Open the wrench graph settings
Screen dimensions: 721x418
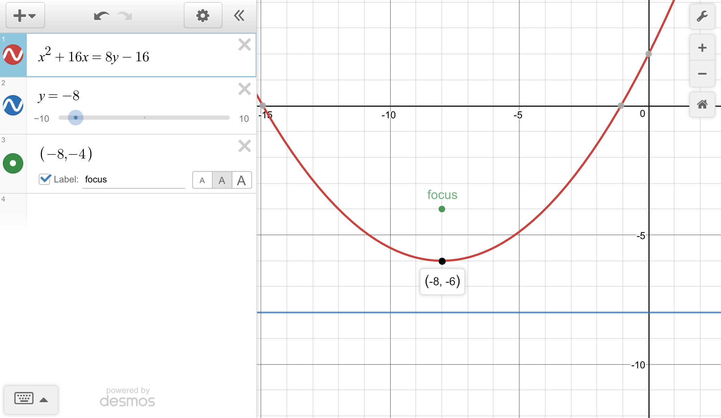tap(702, 17)
